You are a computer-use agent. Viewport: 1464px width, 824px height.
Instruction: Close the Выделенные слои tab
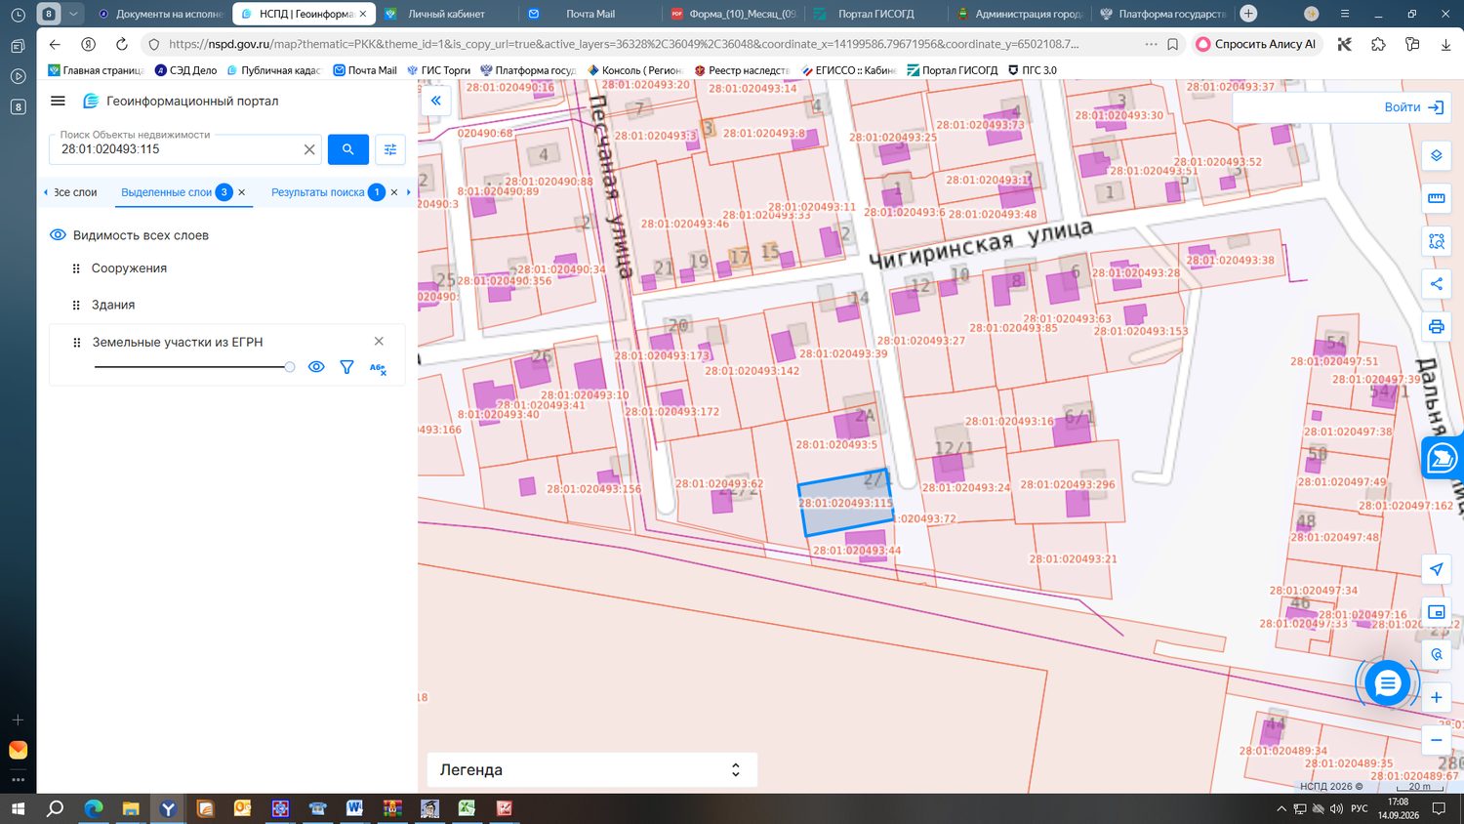tap(242, 192)
